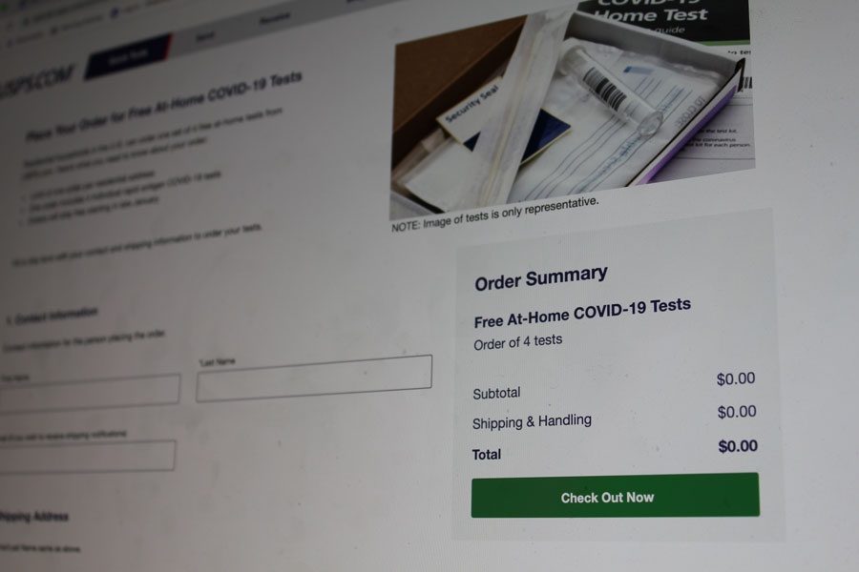The width and height of the screenshot is (859, 572).
Task: Open the dark Quick Tools navigation tab
Action: (129, 55)
